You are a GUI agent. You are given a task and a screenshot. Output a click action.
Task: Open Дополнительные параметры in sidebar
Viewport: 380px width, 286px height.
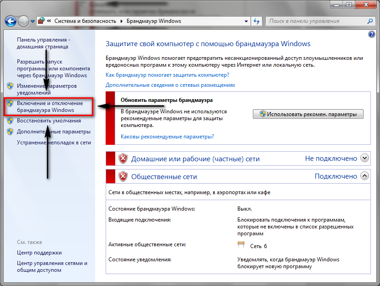[54, 132]
